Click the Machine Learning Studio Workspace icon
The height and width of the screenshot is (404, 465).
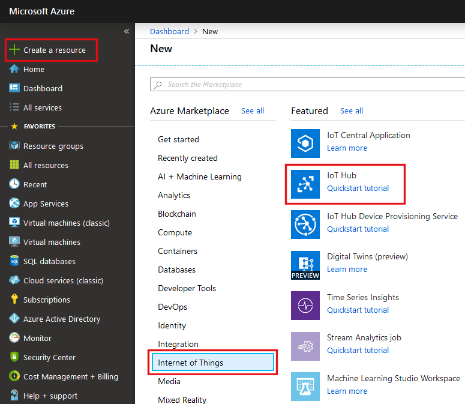pyautogui.click(x=305, y=387)
